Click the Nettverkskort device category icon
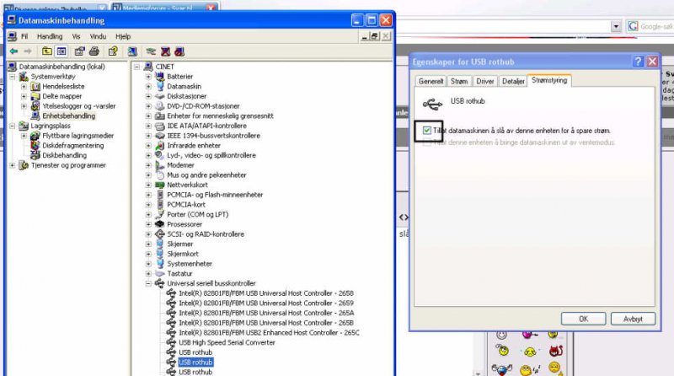This screenshot has height=376, width=674. [x=160, y=185]
